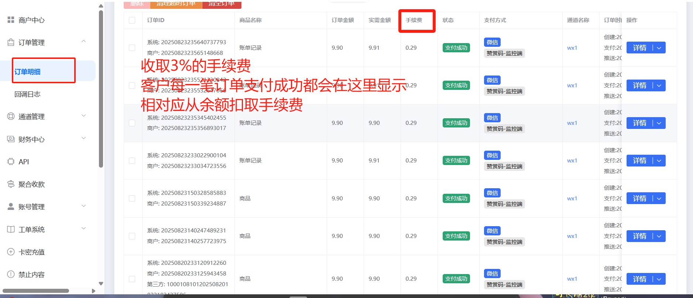693x298 pixels.
Task: Click the API chip icon
Action: click(x=11, y=162)
